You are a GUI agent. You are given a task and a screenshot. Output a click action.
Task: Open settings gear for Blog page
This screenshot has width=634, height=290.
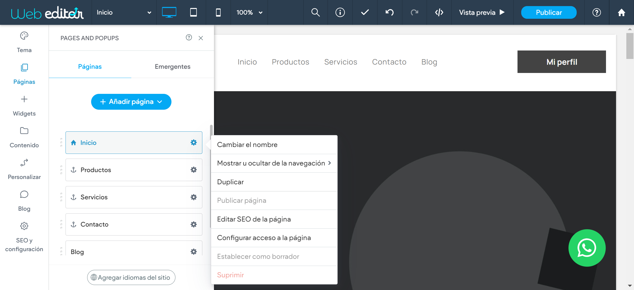194,251
